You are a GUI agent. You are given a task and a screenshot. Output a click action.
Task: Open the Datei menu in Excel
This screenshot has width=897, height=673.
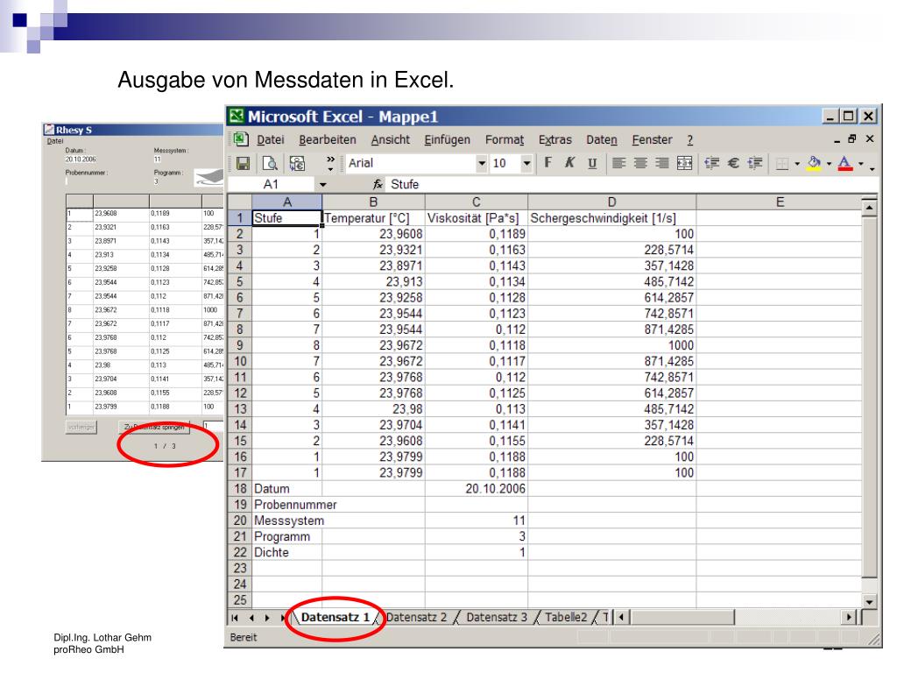click(x=270, y=139)
